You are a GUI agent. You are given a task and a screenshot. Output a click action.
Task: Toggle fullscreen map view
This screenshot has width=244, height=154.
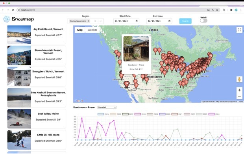[240, 30]
